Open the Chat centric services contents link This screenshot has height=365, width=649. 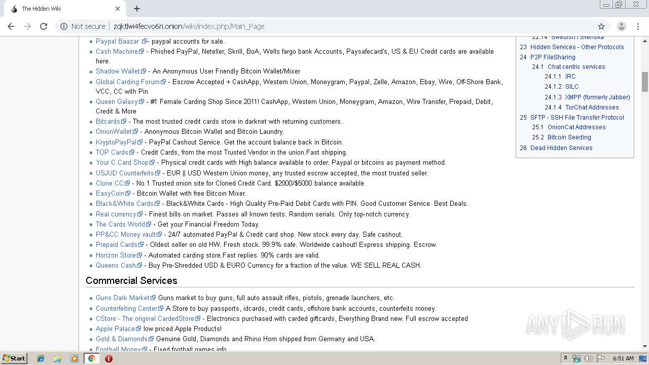[x=576, y=67]
